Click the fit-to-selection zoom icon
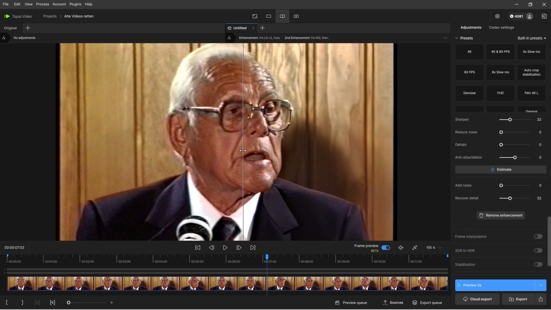 (53, 303)
